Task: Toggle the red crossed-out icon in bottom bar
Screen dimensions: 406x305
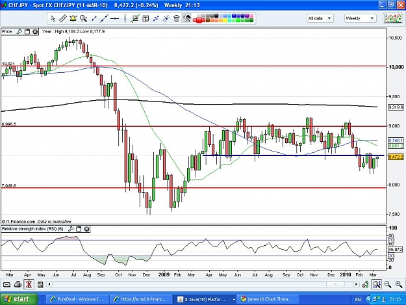Action: [x=29, y=285]
